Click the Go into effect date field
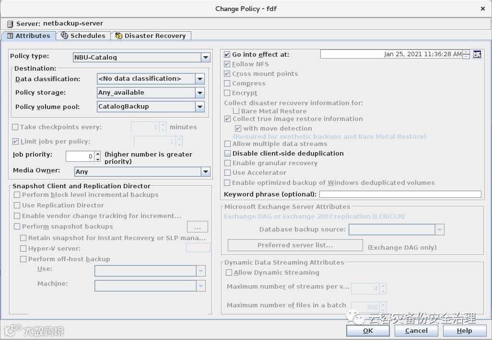492x340 pixels. 391,54
